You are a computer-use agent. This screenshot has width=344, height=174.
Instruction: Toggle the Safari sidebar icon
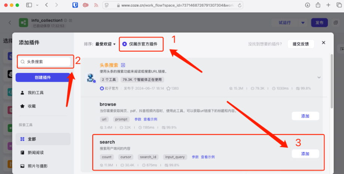[29, 5]
